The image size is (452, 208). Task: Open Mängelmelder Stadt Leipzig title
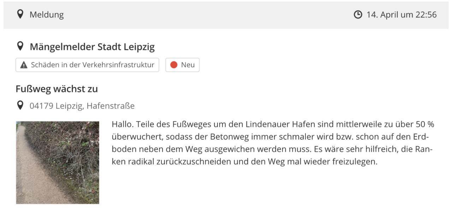92,47
